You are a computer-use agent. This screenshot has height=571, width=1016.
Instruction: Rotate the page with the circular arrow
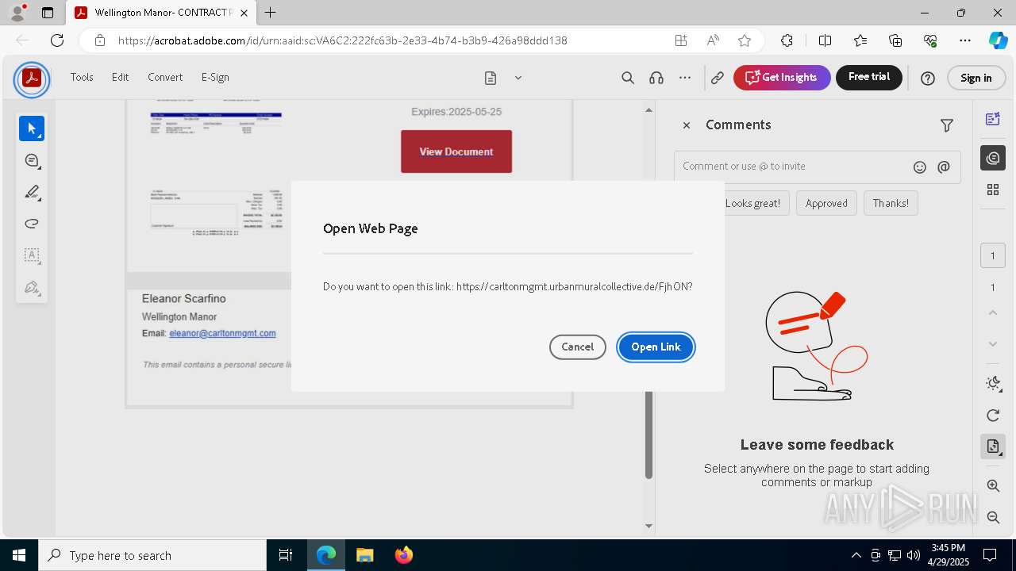(x=993, y=416)
